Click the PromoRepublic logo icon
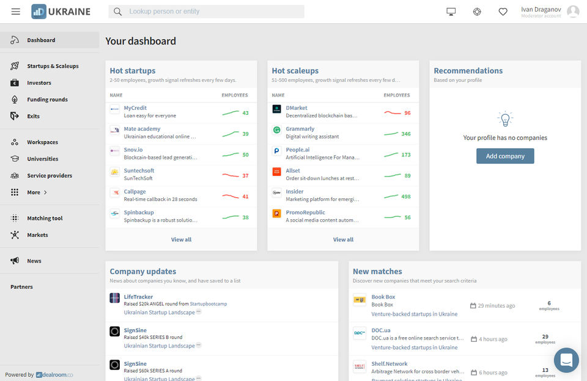 (x=276, y=214)
